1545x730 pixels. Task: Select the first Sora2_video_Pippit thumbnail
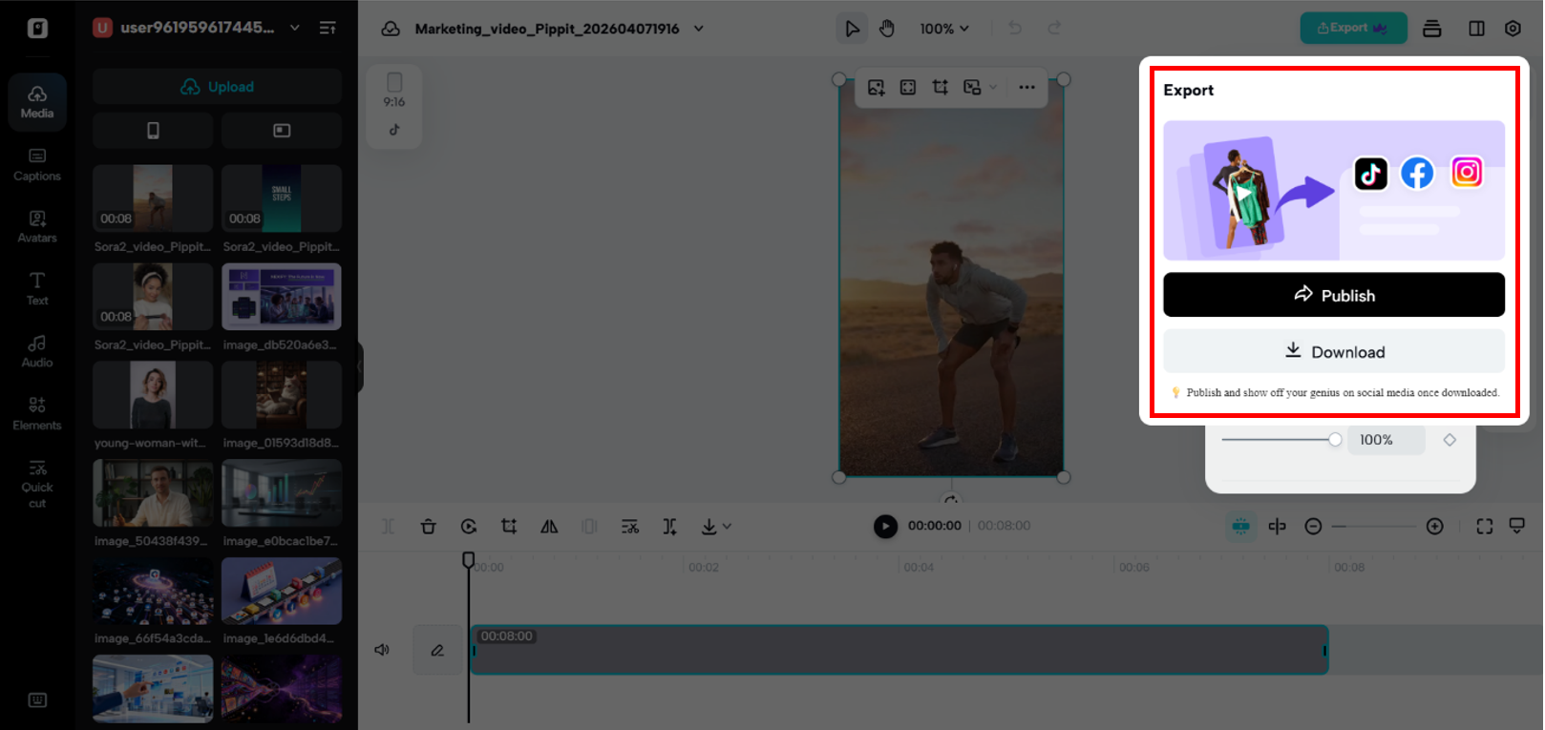point(153,198)
